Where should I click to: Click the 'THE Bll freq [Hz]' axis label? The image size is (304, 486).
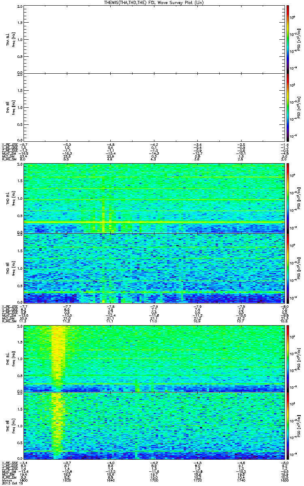tap(11, 426)
